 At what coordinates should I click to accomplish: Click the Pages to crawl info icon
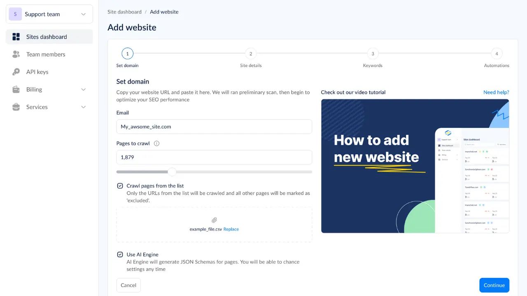pyautogui.click(x=156, y=144)
